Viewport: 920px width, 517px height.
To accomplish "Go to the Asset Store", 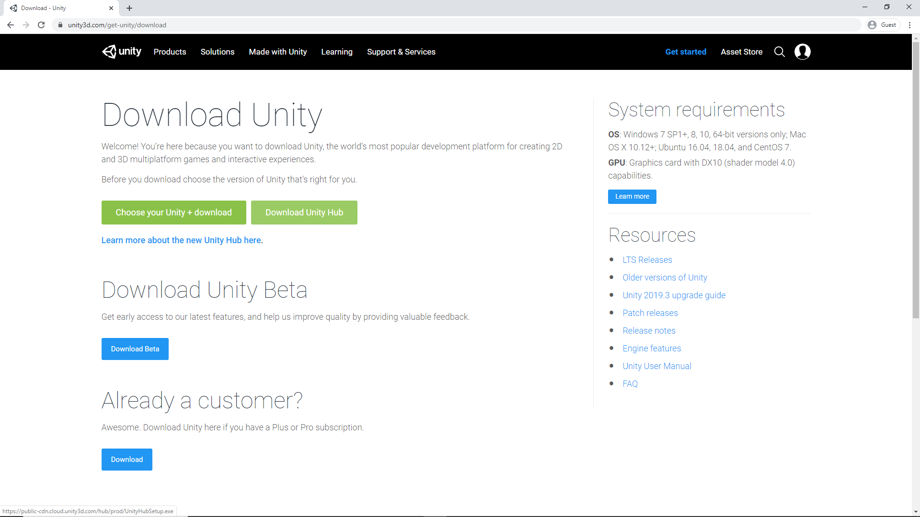I will pos(741,52).
